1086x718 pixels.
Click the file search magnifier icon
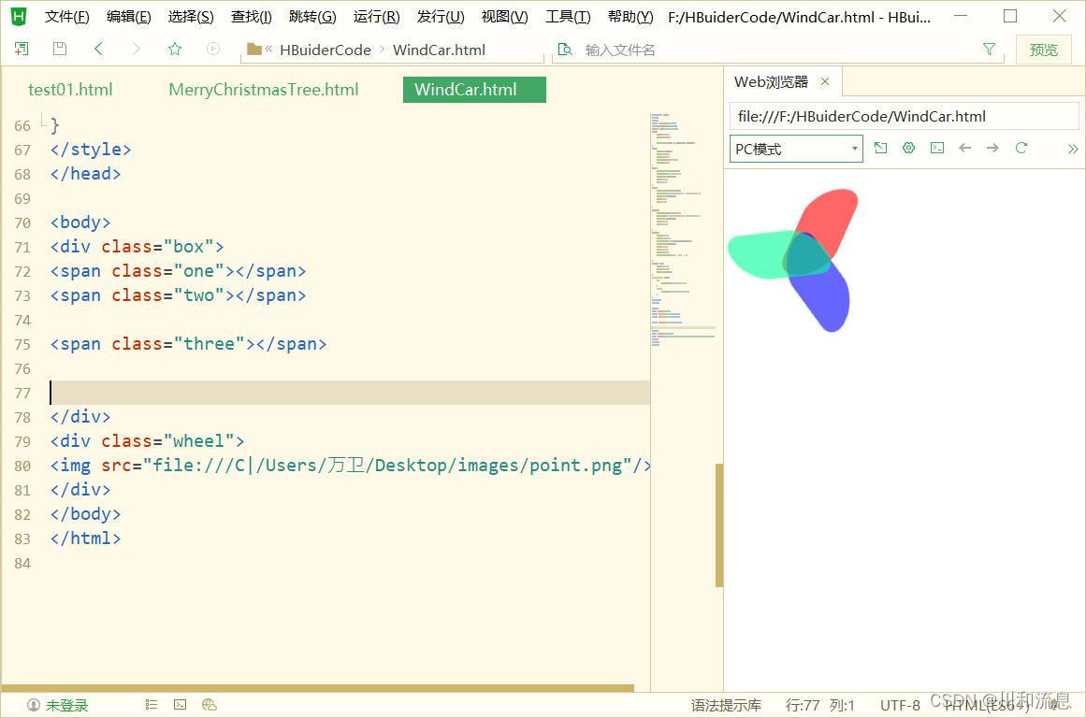565,50
